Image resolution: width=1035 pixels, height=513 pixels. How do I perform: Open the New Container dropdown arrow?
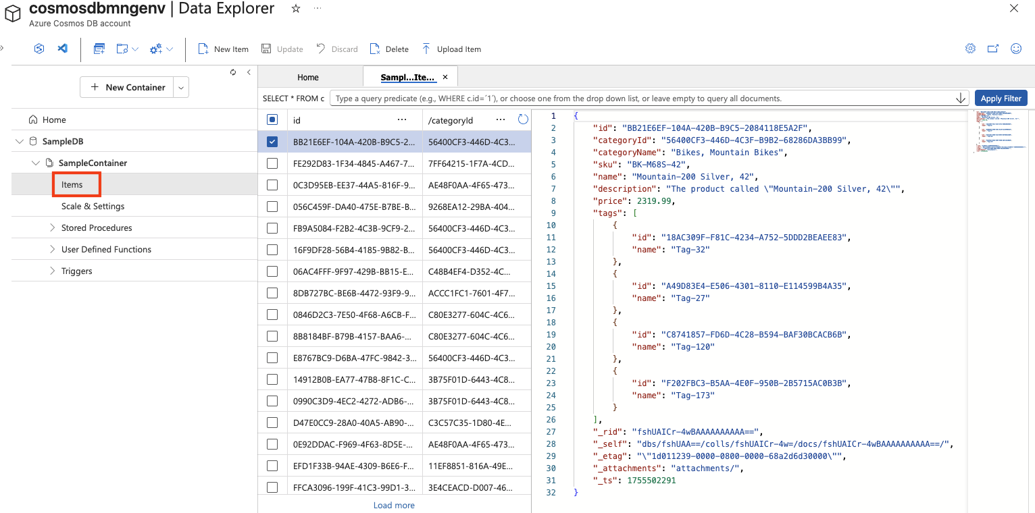(x=180, y=87)
